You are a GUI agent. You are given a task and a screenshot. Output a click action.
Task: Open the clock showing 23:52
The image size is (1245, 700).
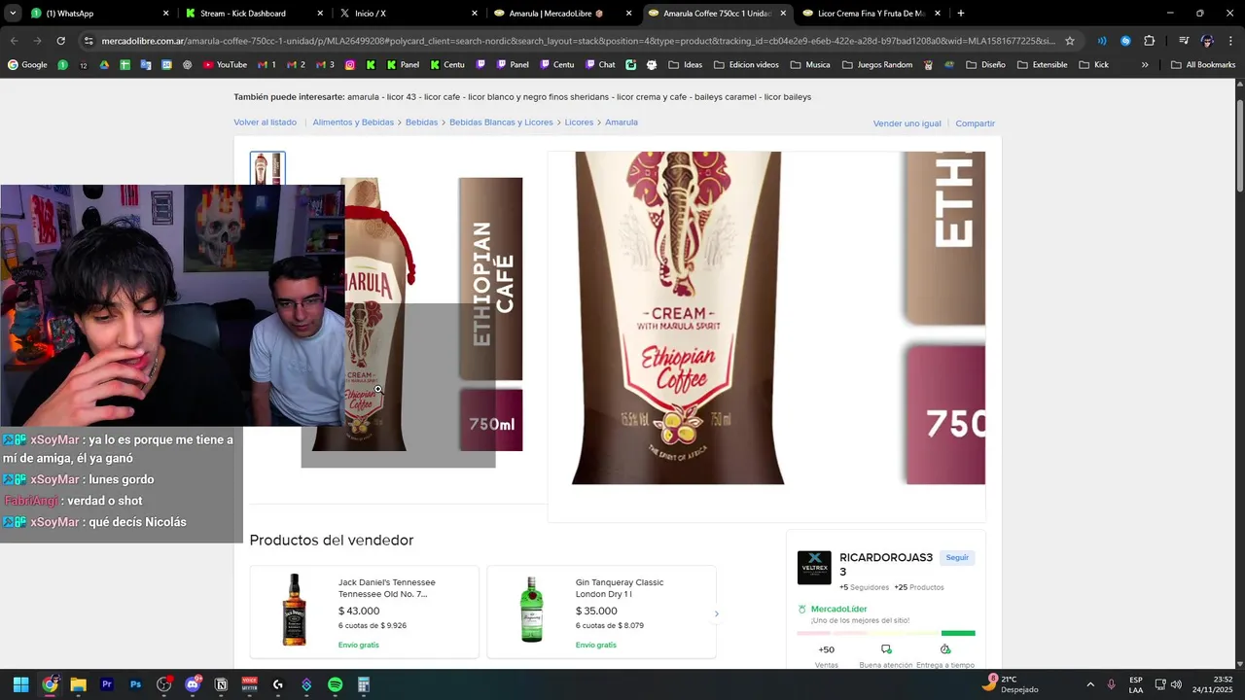[1214, 684]
